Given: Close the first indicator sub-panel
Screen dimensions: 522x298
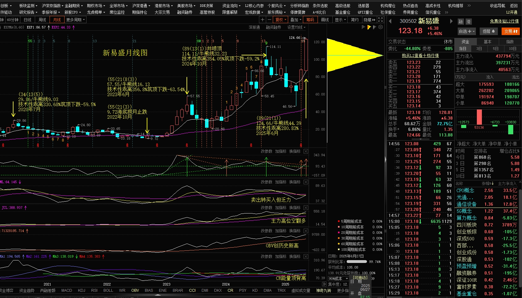Looking at the screenshot, I should 306,151.
